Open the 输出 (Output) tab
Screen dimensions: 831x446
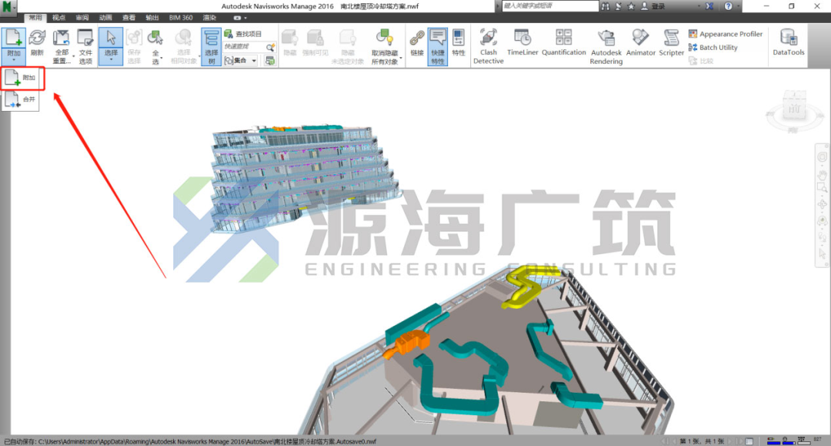point(152,18)
